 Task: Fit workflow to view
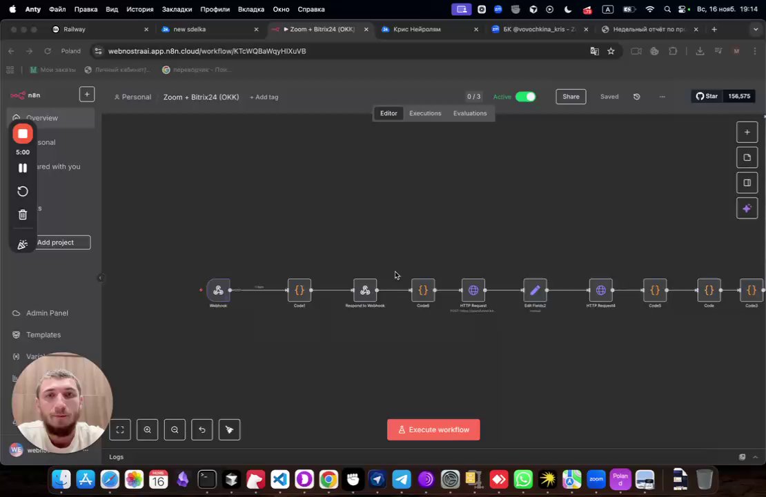[120, 429]
